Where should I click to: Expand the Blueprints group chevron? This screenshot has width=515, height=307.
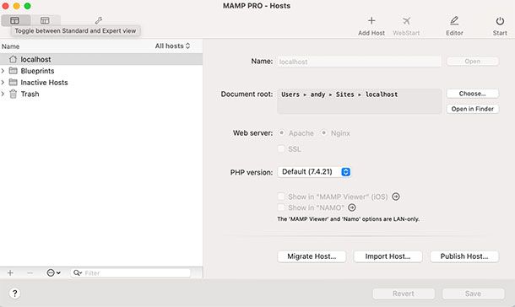[x=3, y=71]
